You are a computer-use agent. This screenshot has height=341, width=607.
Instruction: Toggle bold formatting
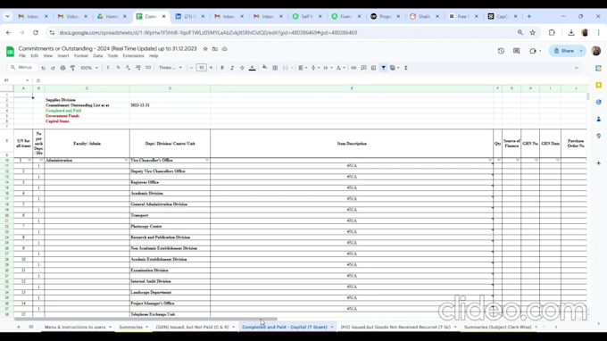click(x=222, y=68)
